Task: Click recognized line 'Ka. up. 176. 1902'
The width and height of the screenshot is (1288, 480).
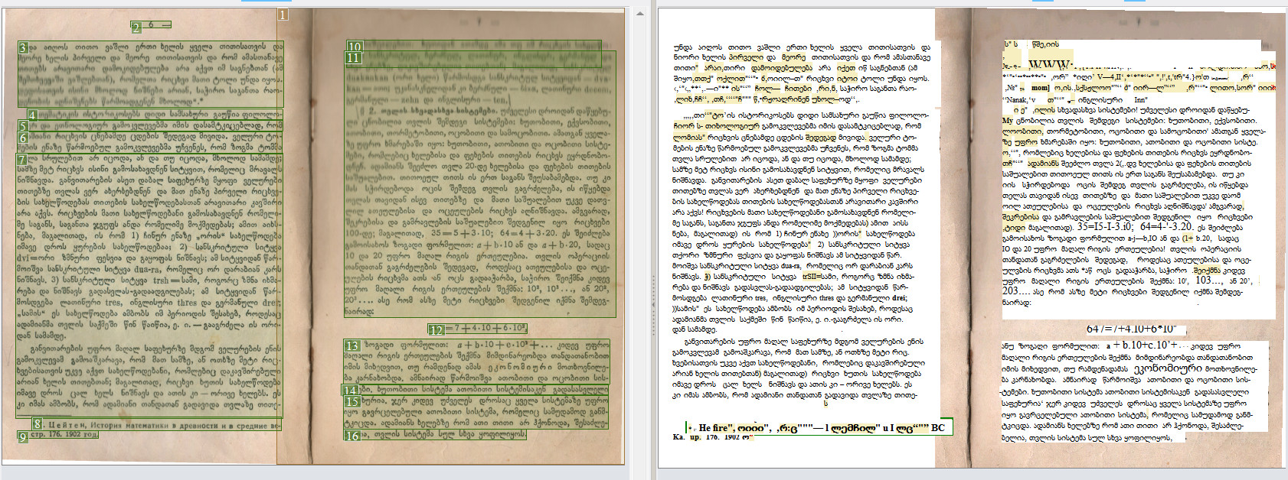Action: 712,437
